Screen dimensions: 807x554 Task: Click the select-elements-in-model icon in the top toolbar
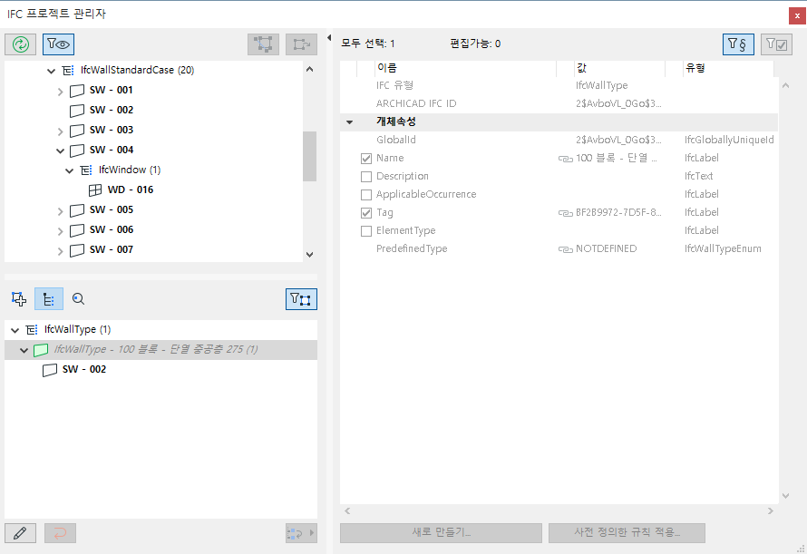(264, 44)
